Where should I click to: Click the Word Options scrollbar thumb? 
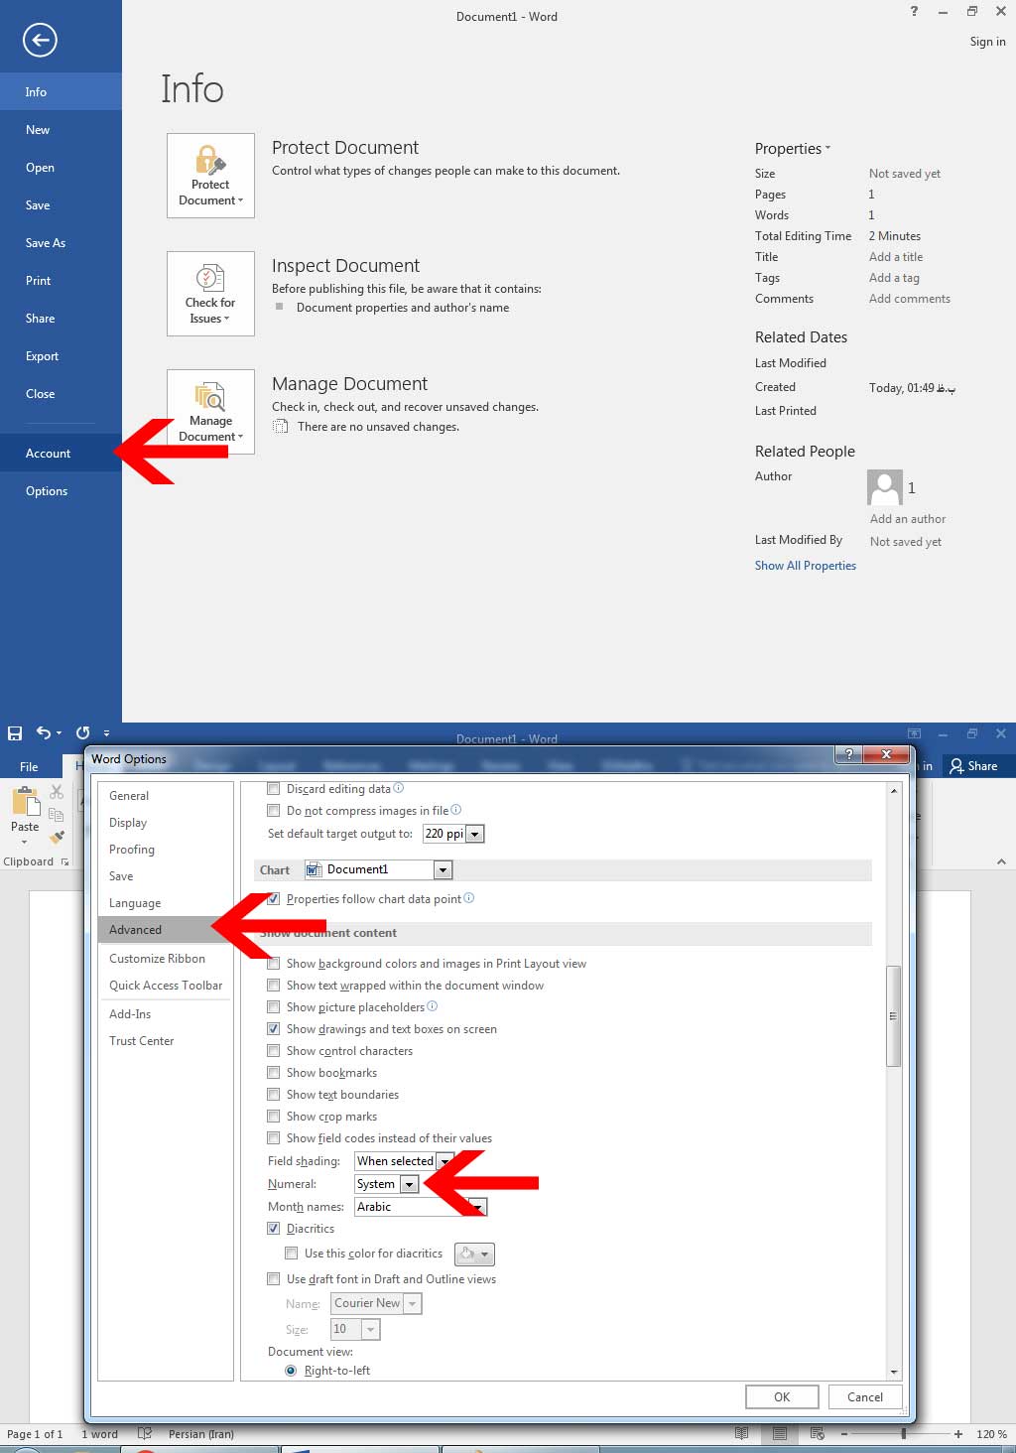(893, 1015)
